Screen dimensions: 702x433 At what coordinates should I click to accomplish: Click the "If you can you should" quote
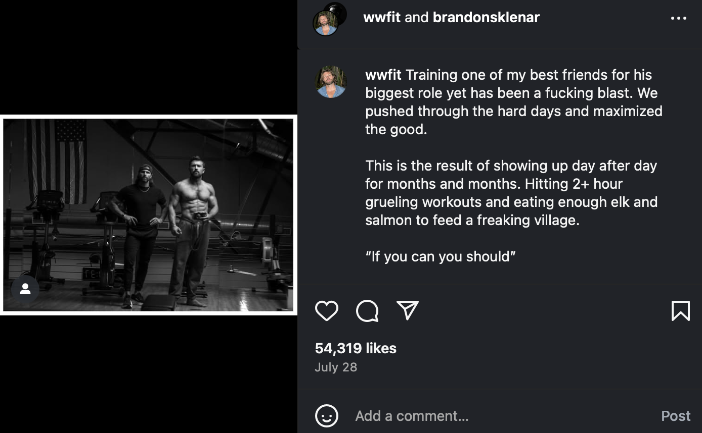coord(441,256)
